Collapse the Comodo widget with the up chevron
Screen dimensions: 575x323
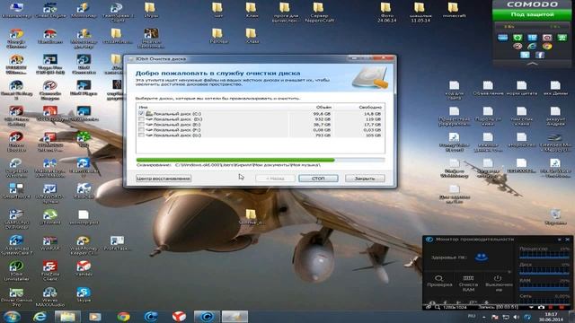(532, 64)
